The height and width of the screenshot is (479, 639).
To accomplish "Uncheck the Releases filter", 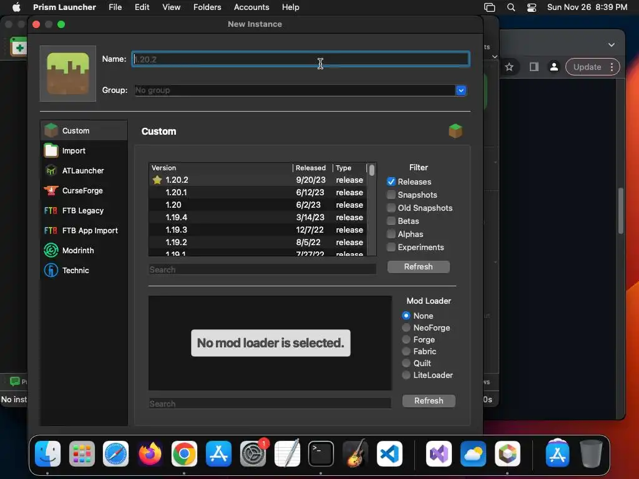I will (391, 181).
